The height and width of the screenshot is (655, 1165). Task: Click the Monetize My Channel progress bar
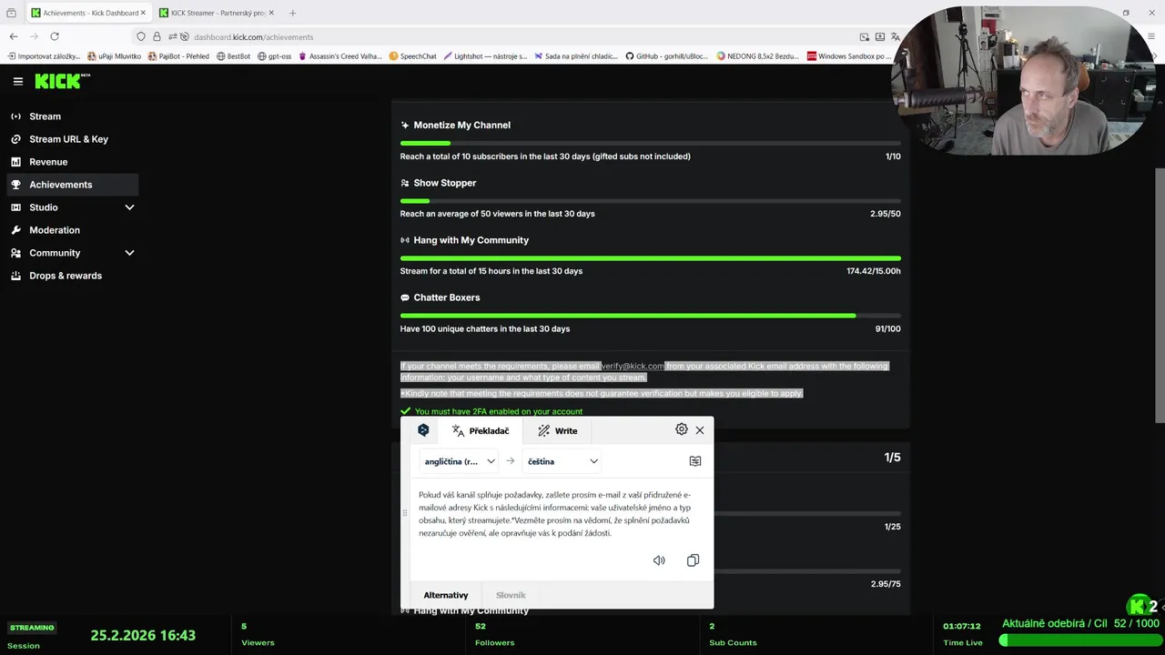(651, 143)
